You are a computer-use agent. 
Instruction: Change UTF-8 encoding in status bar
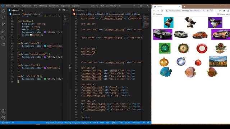pos(95,123)
